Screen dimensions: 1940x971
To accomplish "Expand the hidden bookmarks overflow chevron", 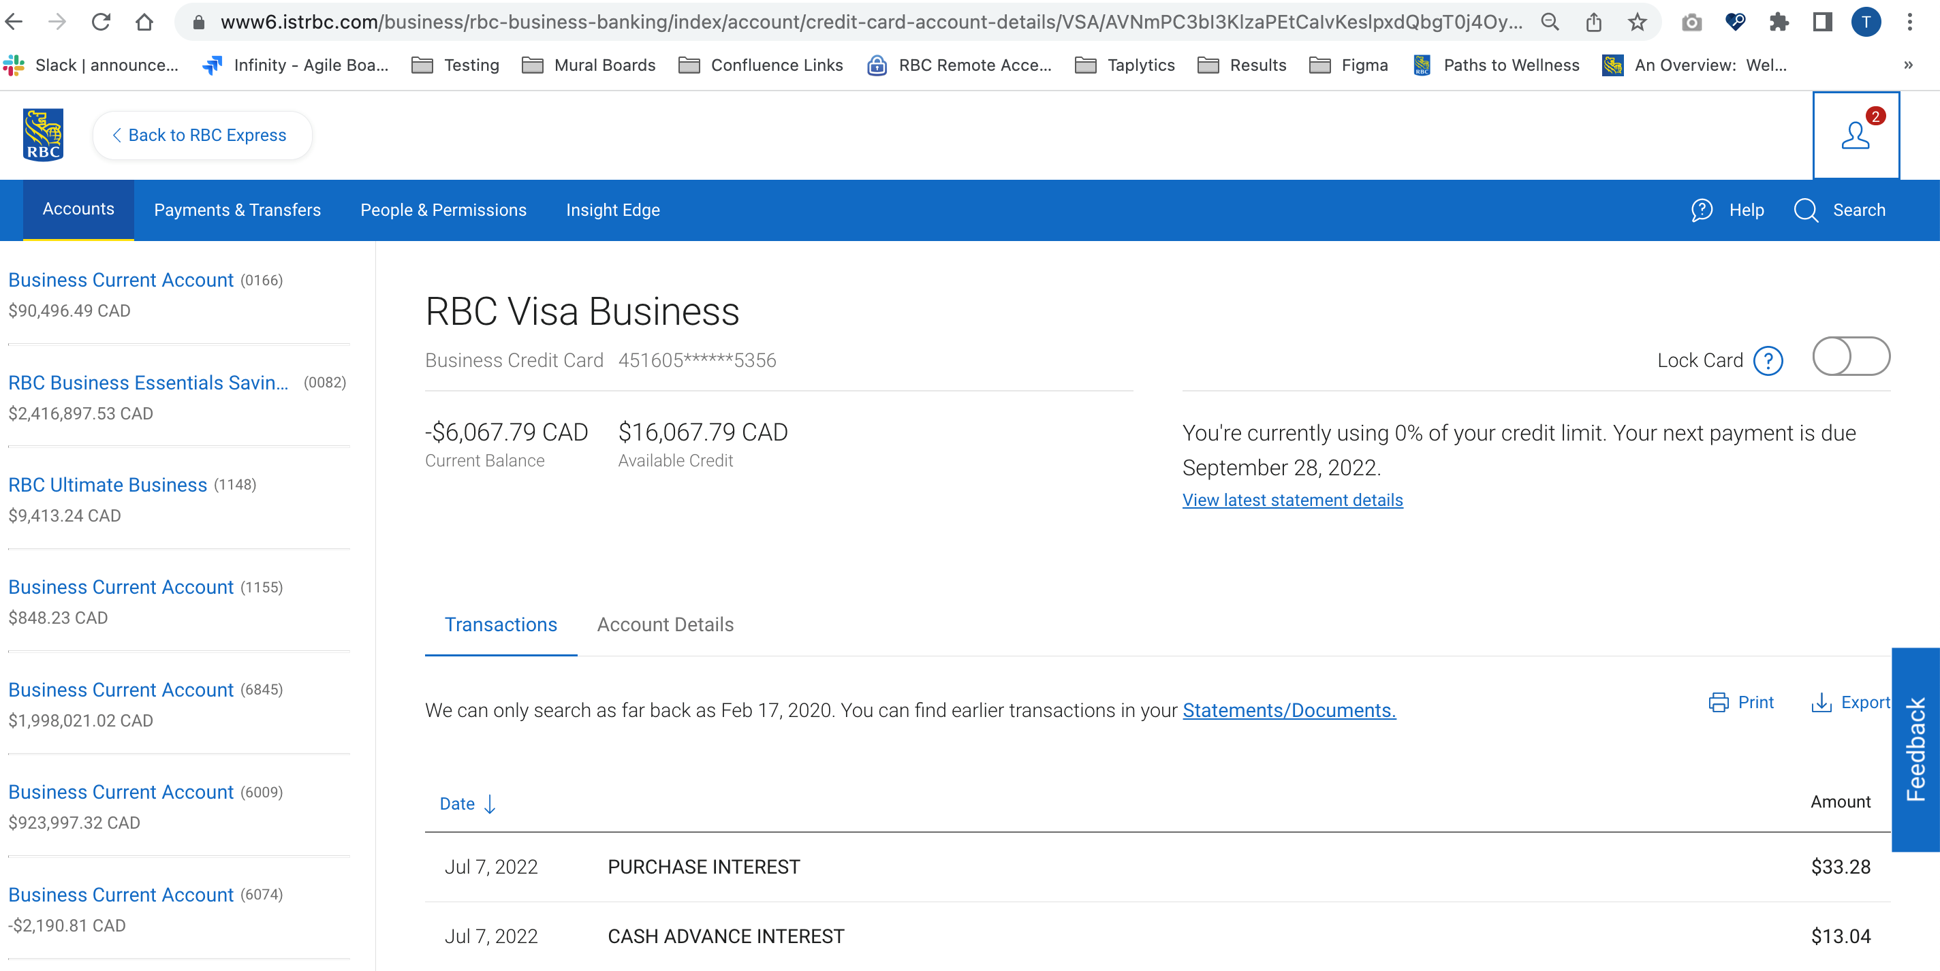I will (x=1907, y=65).
